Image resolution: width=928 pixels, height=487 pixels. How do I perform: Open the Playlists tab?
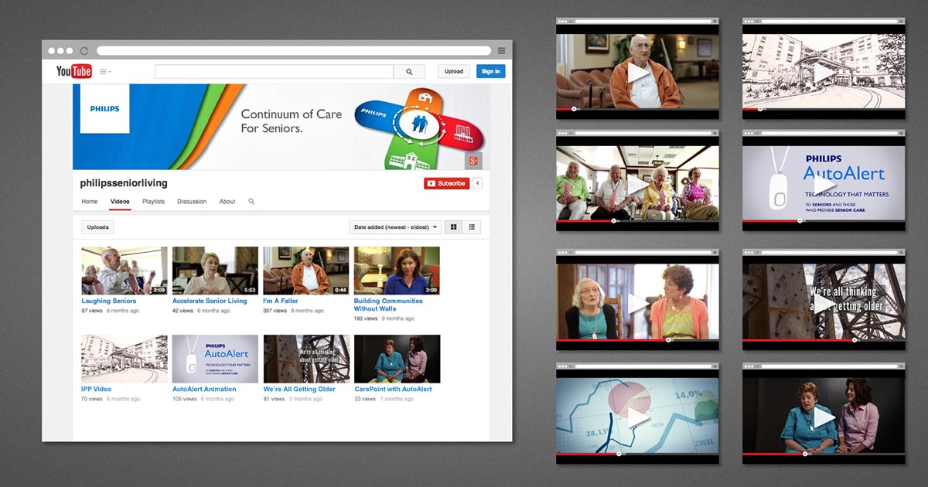point(153,202)
